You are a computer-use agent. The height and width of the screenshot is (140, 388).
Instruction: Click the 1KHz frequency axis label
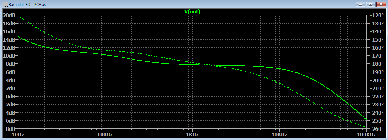[192, 135]
